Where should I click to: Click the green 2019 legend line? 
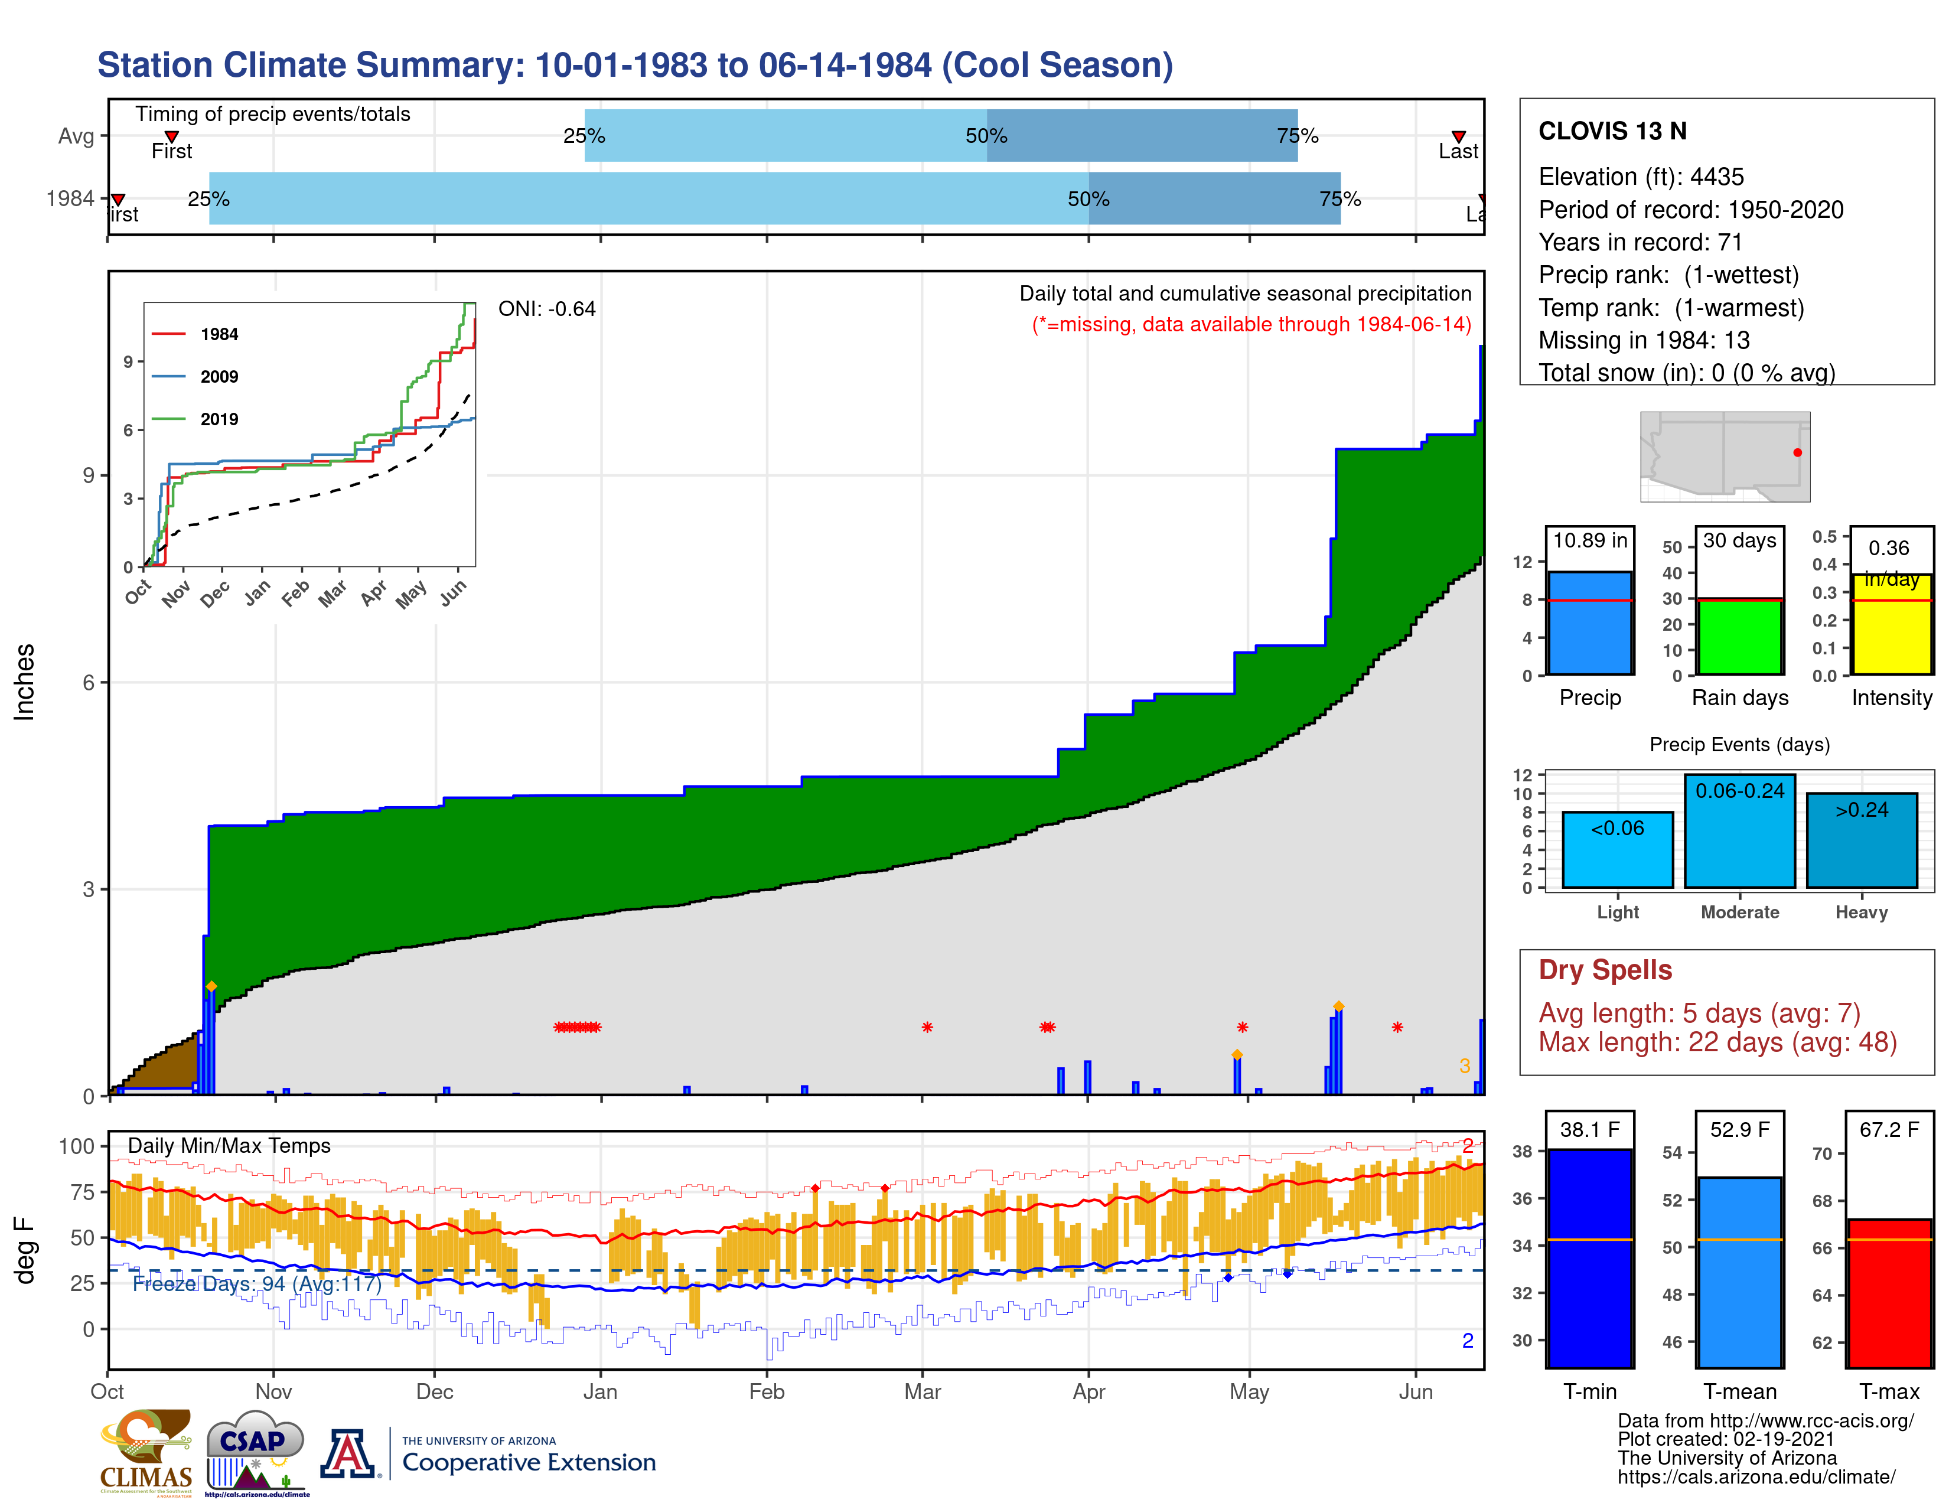point(168,419)
